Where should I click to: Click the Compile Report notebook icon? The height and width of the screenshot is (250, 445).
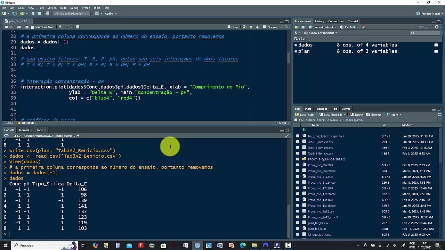coord(78,27)
